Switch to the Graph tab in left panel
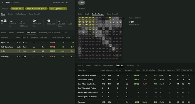195x104 pixels. pos(10,14)
